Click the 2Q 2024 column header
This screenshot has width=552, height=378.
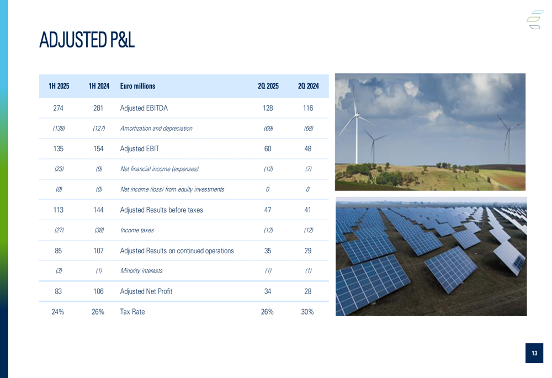pyautogui.click(x=308, y=86)
